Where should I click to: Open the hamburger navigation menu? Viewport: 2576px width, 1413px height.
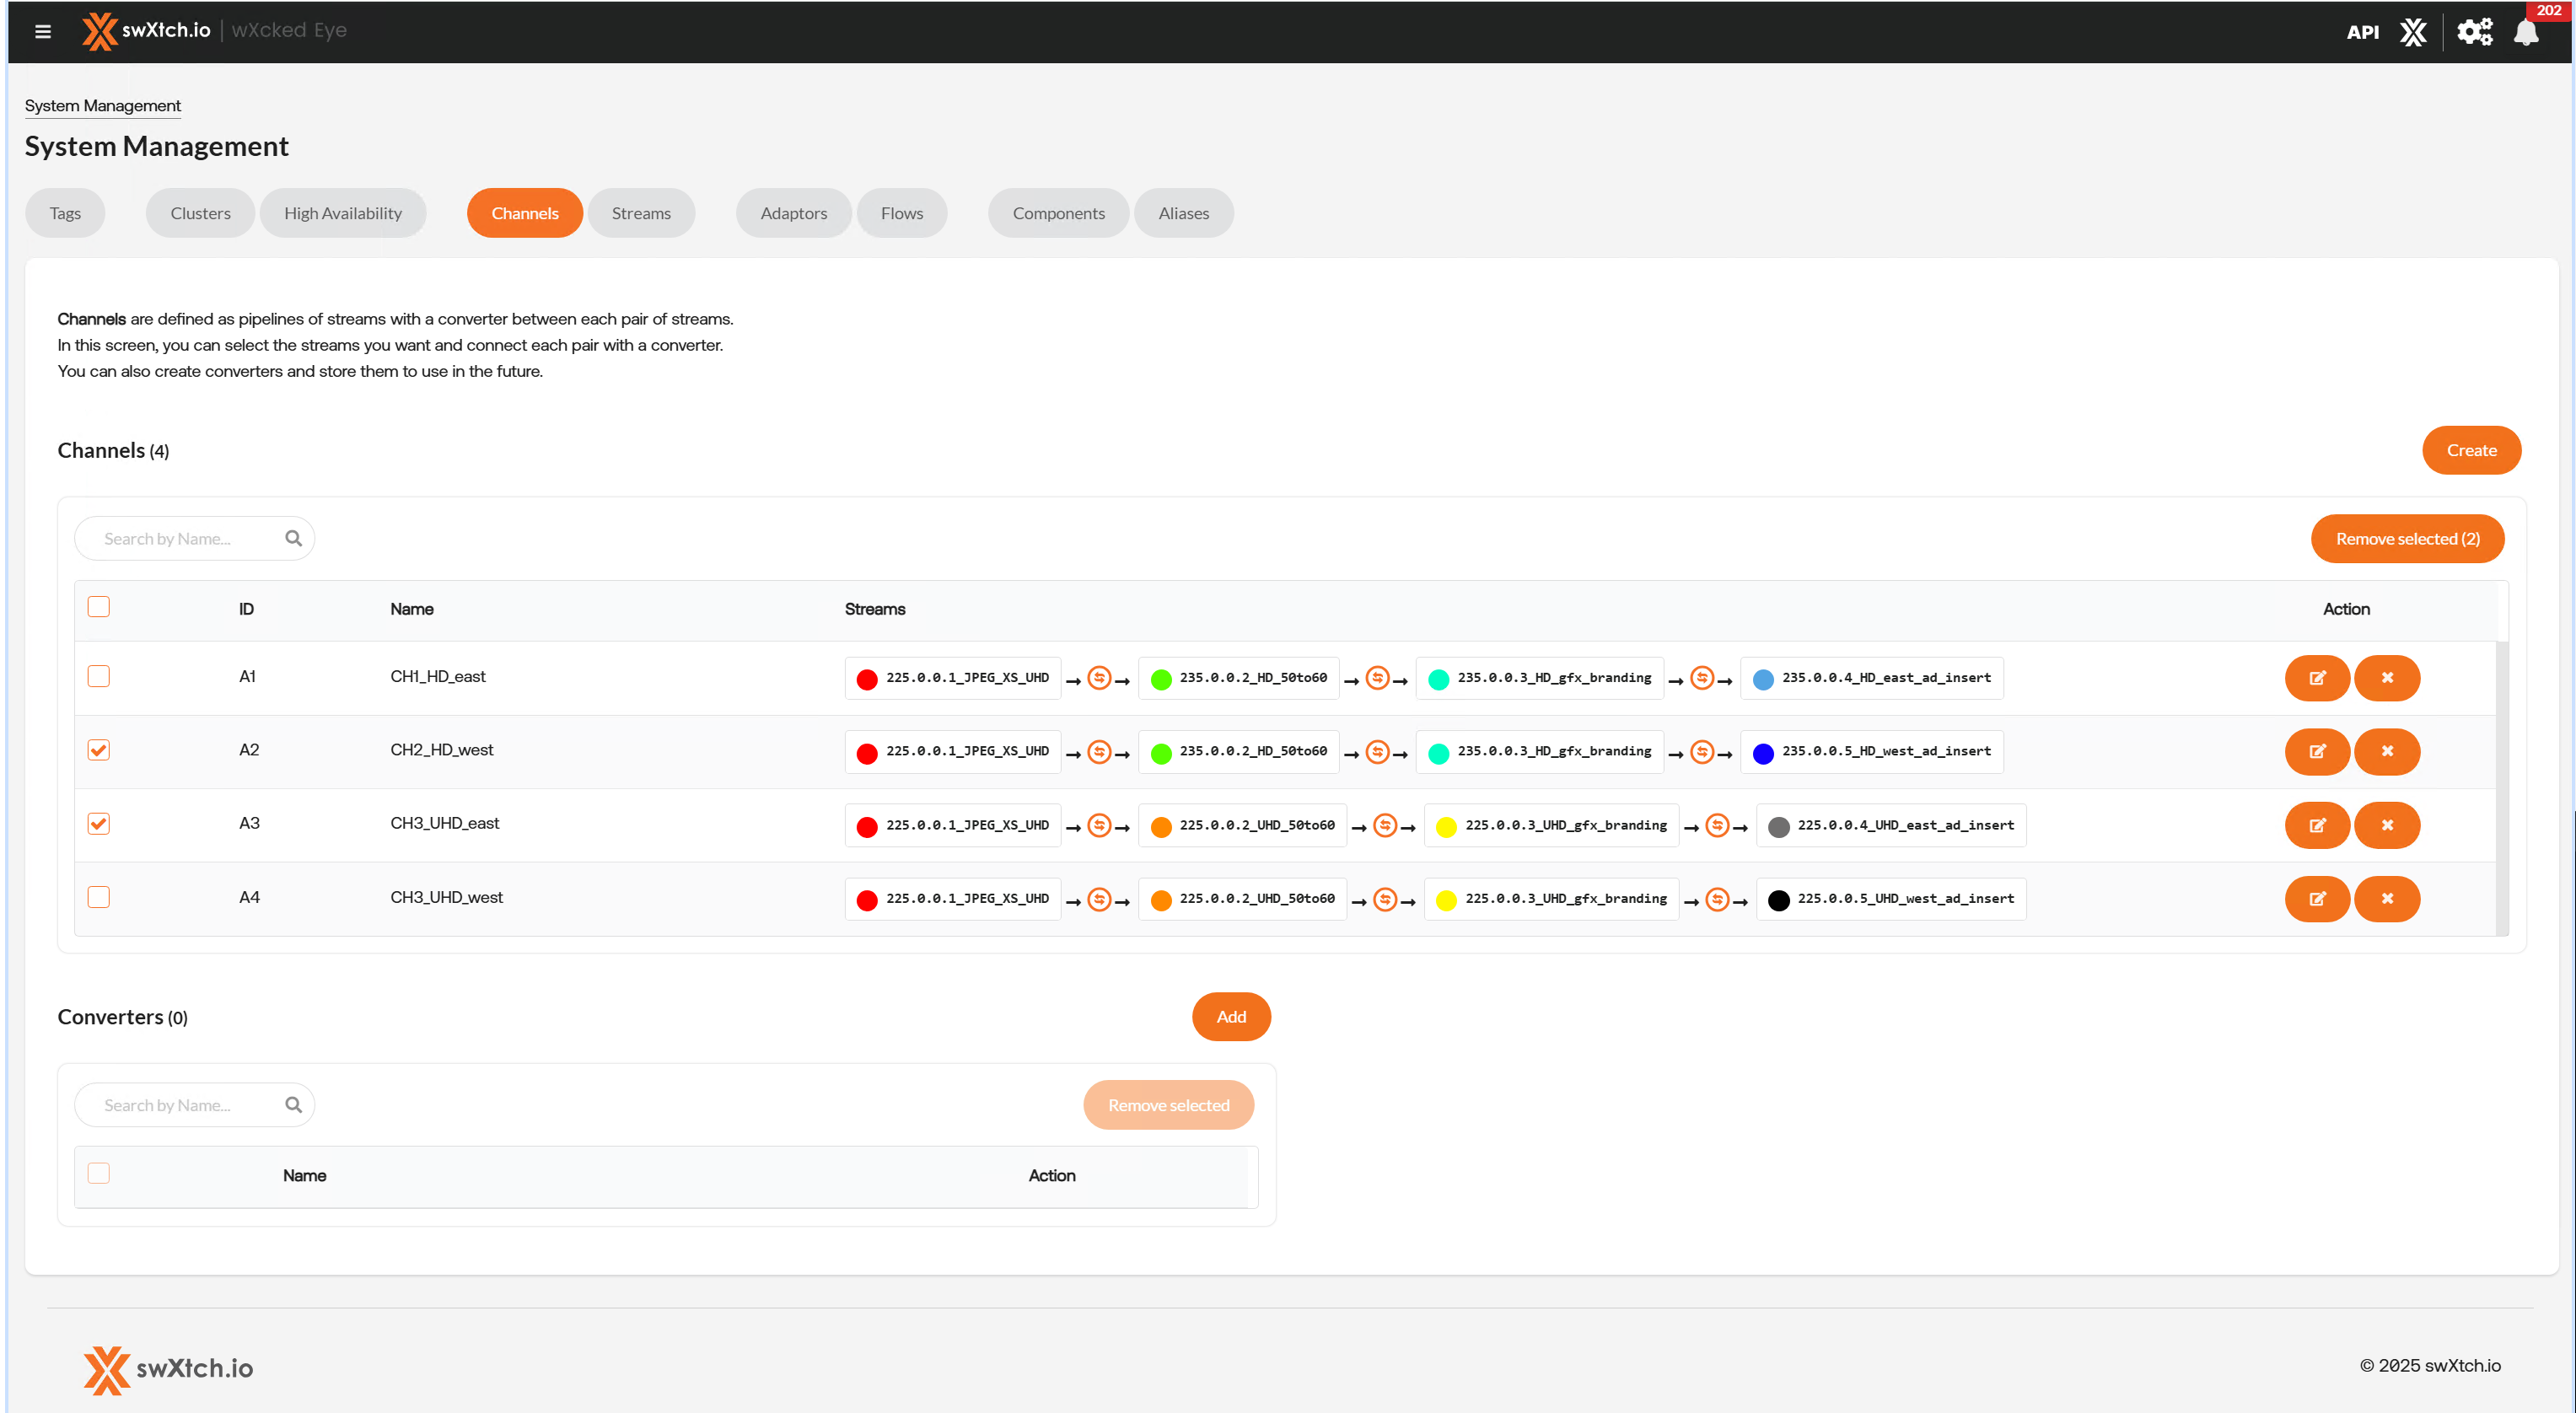[43, 31]
